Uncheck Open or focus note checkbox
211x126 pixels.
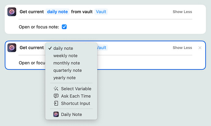coord(64,27)
